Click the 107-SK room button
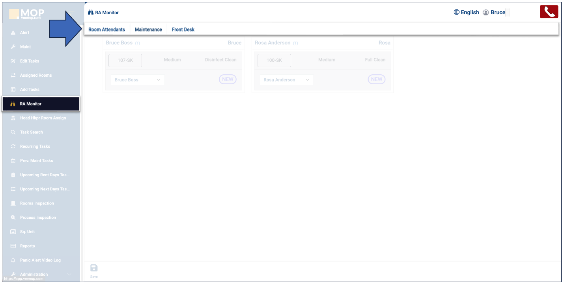 pos(125,61)
